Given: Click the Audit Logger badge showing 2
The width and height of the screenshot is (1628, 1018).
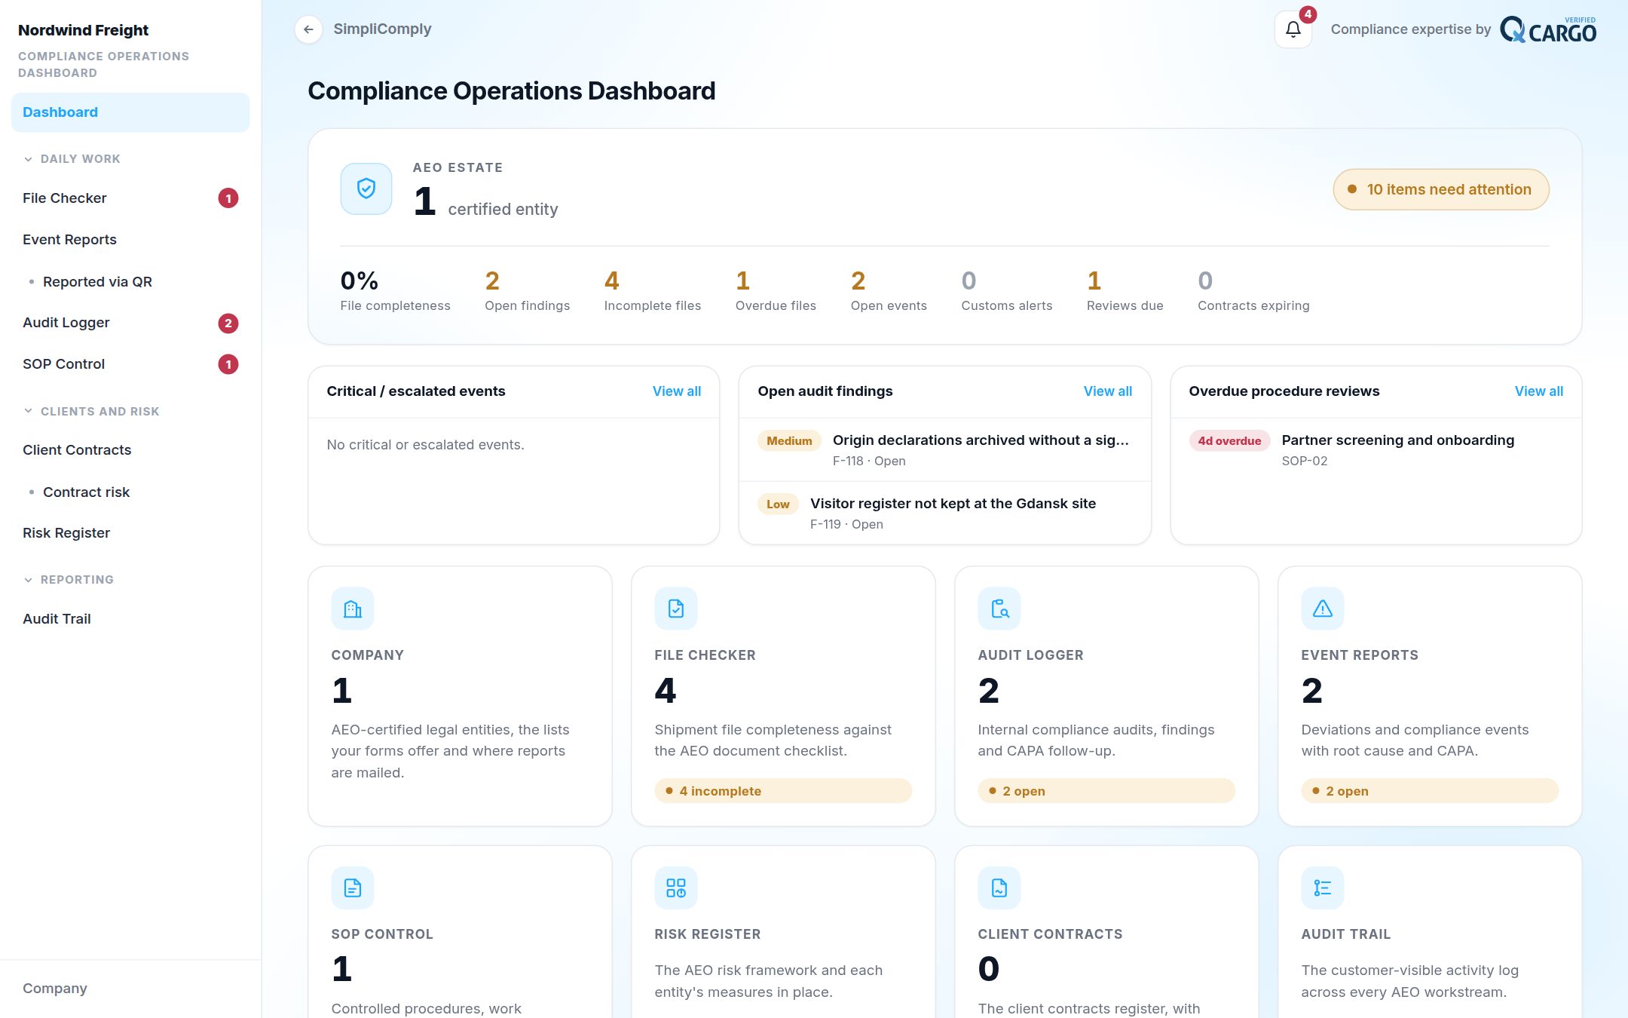Looking at the screenshot, I should (x=228, y=323).
